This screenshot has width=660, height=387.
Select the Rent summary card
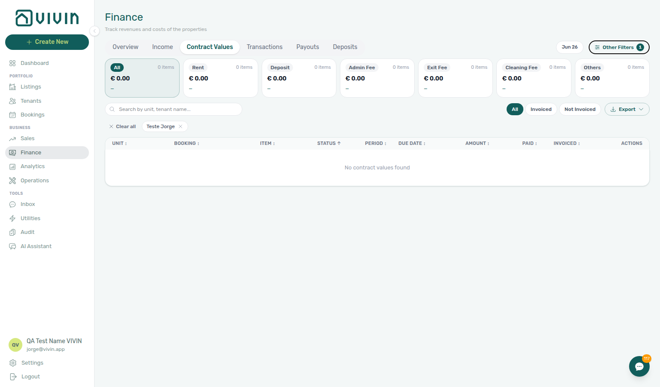tap(220, 78)
